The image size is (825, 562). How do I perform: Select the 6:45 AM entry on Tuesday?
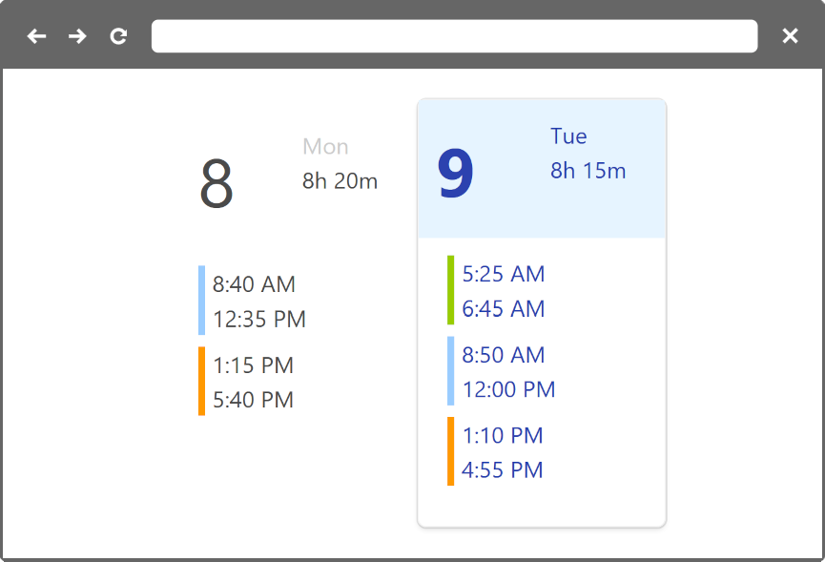click(503, 308)
